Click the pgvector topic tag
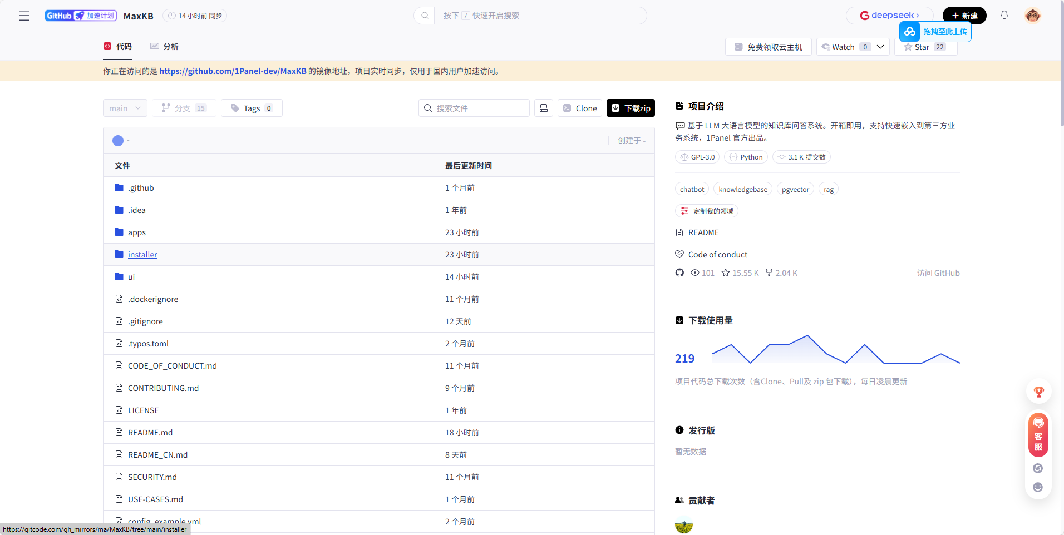 point(795,189)
